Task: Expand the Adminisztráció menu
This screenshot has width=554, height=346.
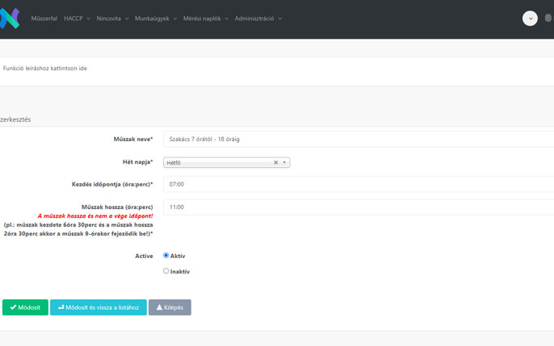Action: click(258, 19)
